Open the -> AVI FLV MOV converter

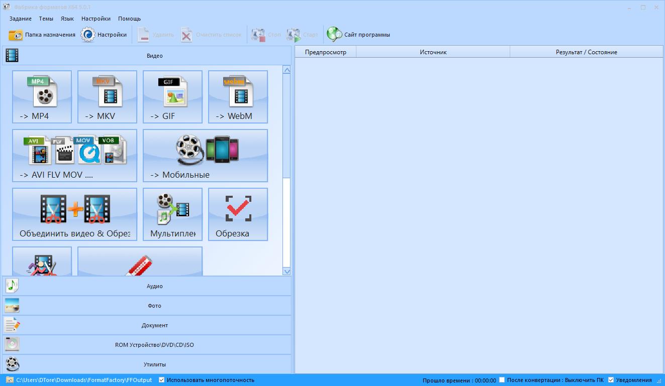[x=74, y=155]
